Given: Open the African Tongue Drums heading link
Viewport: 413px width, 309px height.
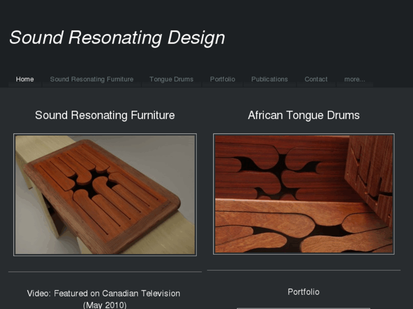Looking at the screenshot, I should click(304, 115).
